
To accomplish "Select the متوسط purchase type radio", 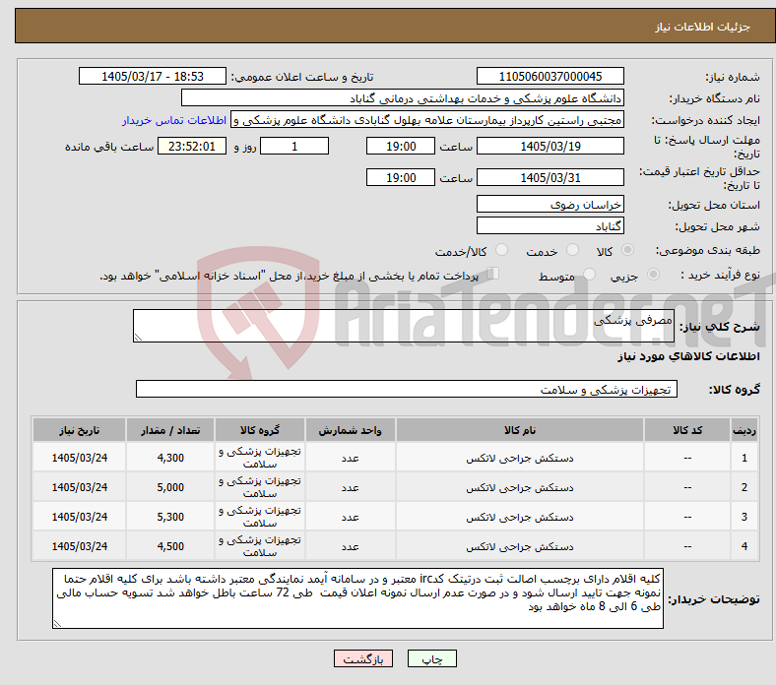I will 589,275.
